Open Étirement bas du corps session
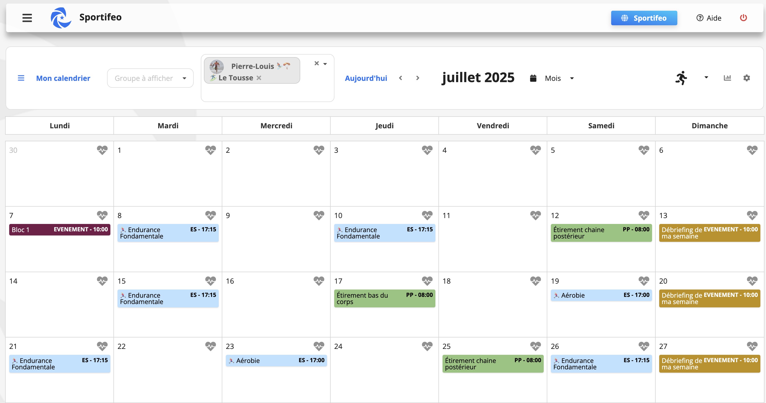The height and width of the screenshot is (403, 766). point(384,298)
